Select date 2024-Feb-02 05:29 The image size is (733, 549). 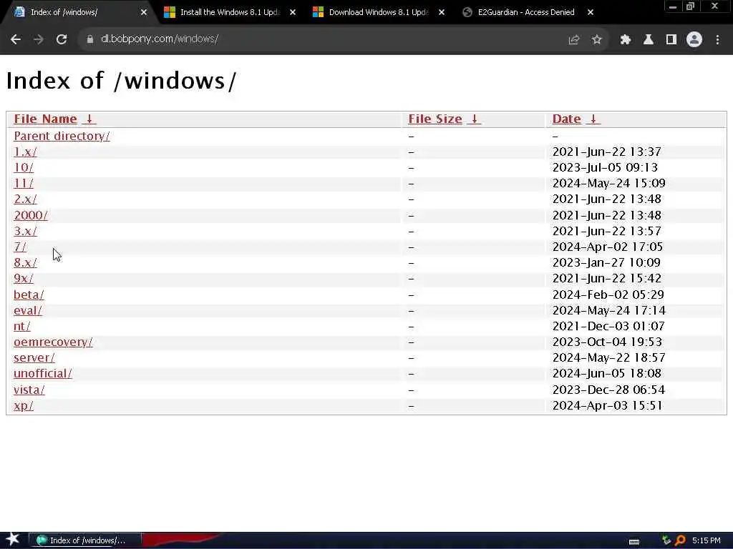[x=608, y=295]
